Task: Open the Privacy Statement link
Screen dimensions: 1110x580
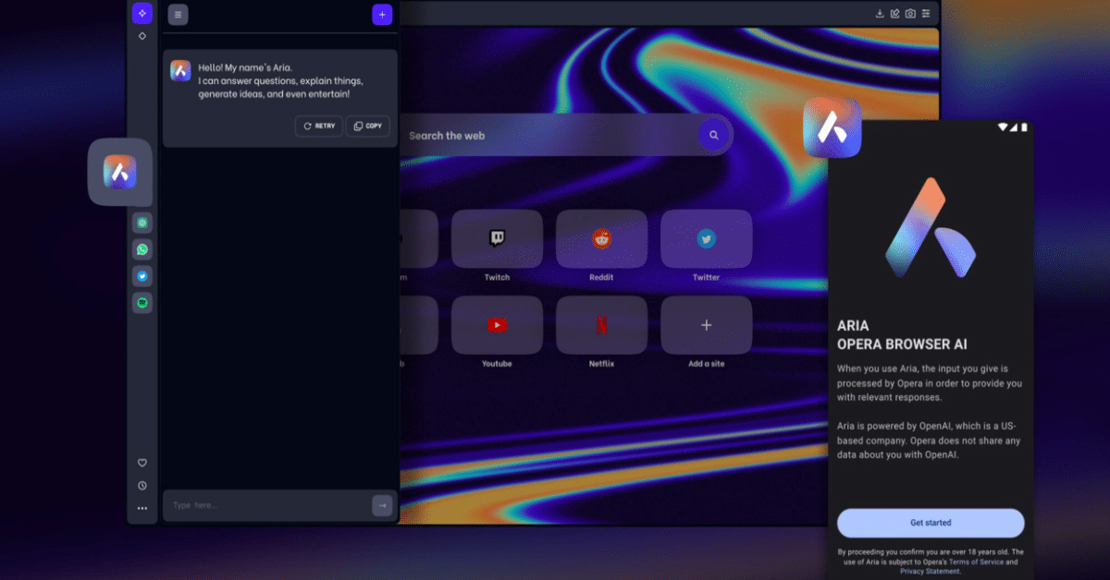Action: pos(930,572)
